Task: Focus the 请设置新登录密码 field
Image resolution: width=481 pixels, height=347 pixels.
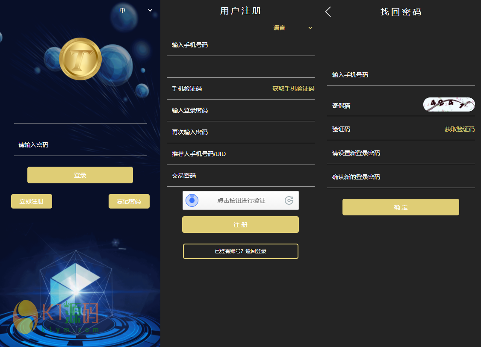Action: (x=401, y=153)
